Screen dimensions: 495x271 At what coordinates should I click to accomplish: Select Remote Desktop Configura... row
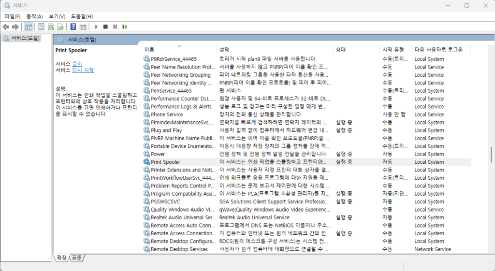point(306,241)
